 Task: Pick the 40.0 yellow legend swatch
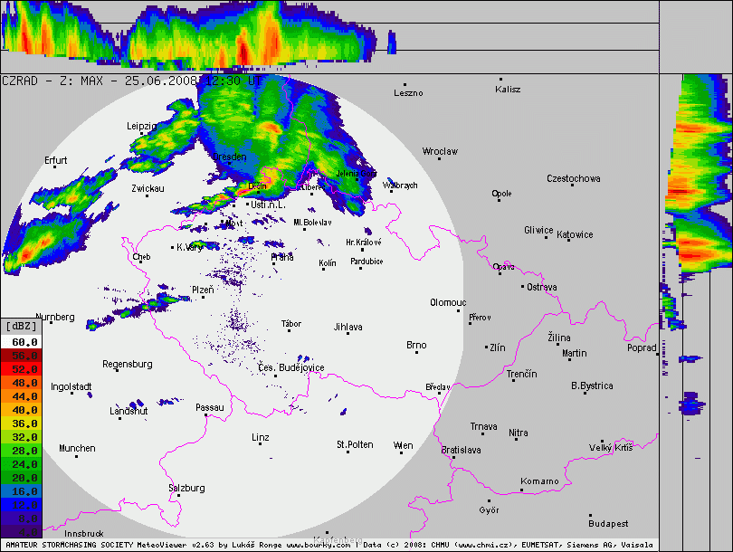point(21,410)
